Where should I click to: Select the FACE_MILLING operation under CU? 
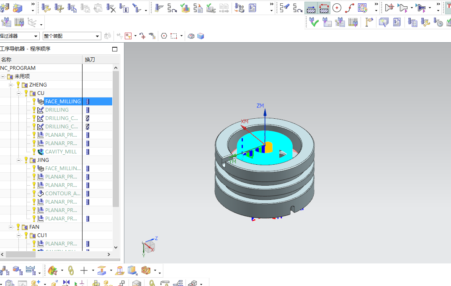[x=63, y=101]
